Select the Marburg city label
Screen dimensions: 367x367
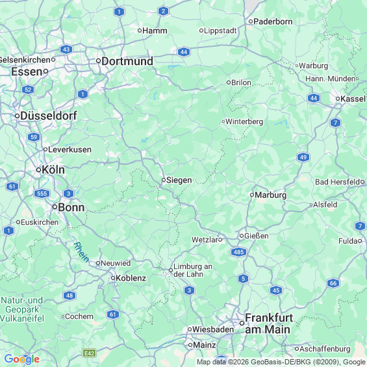271,195
